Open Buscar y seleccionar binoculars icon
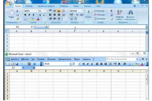152x101 pixels. [x=130, y=13]
